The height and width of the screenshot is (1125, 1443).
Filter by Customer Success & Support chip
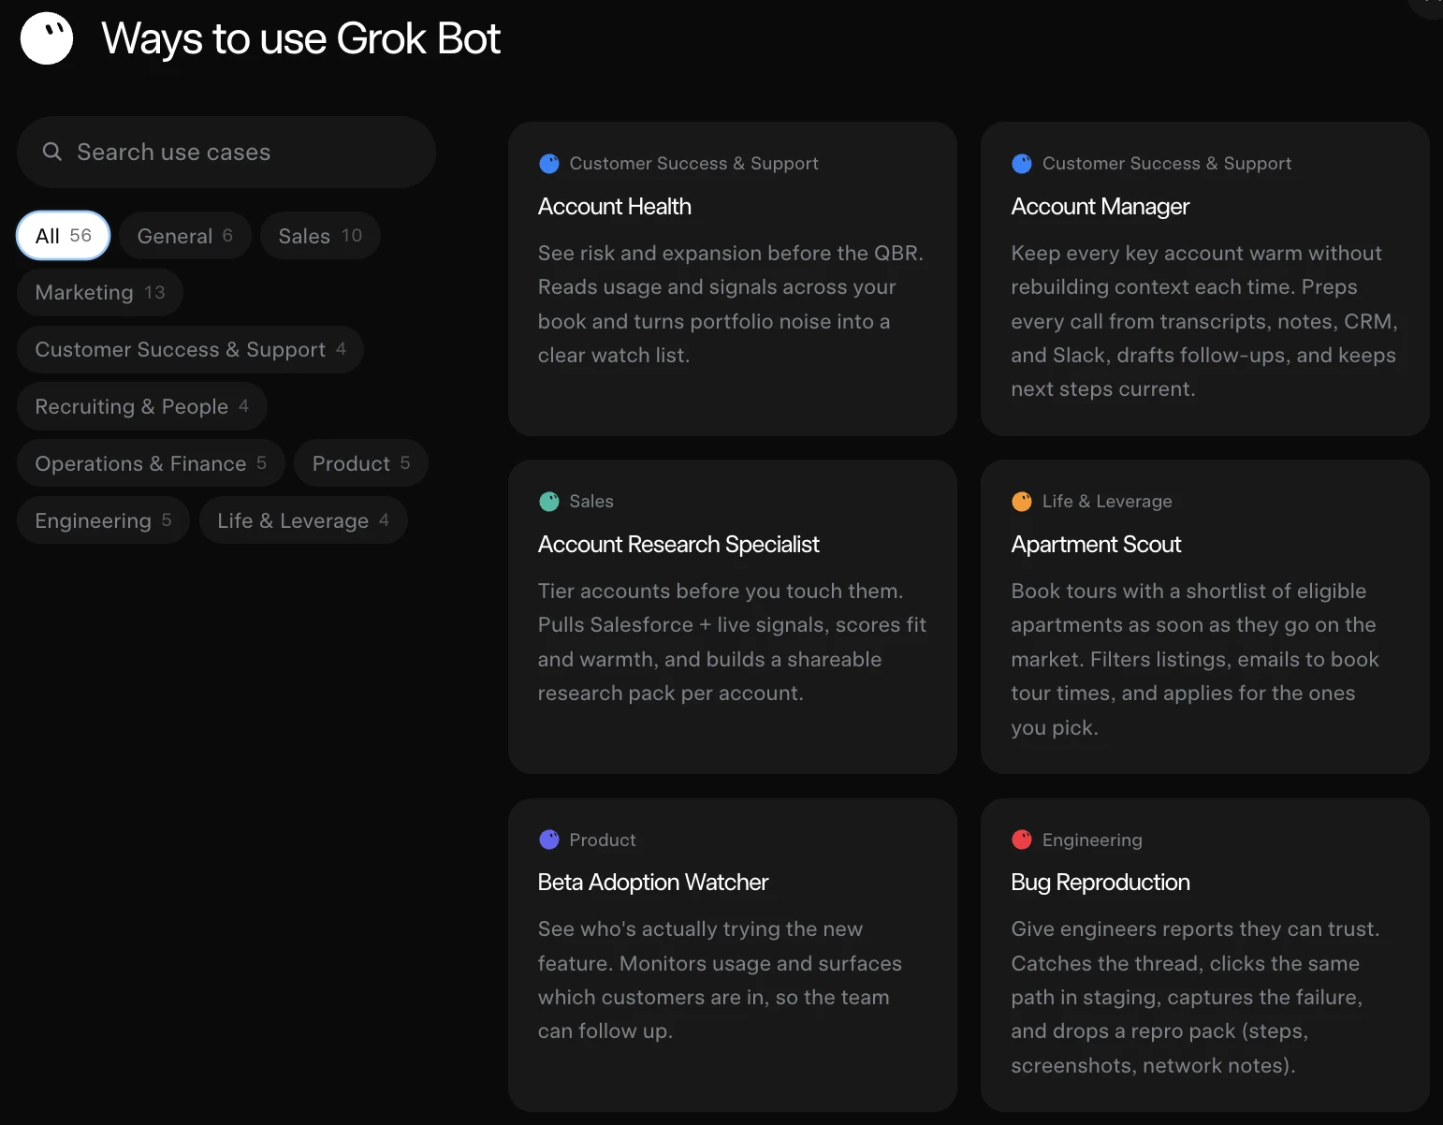point(190,350)
